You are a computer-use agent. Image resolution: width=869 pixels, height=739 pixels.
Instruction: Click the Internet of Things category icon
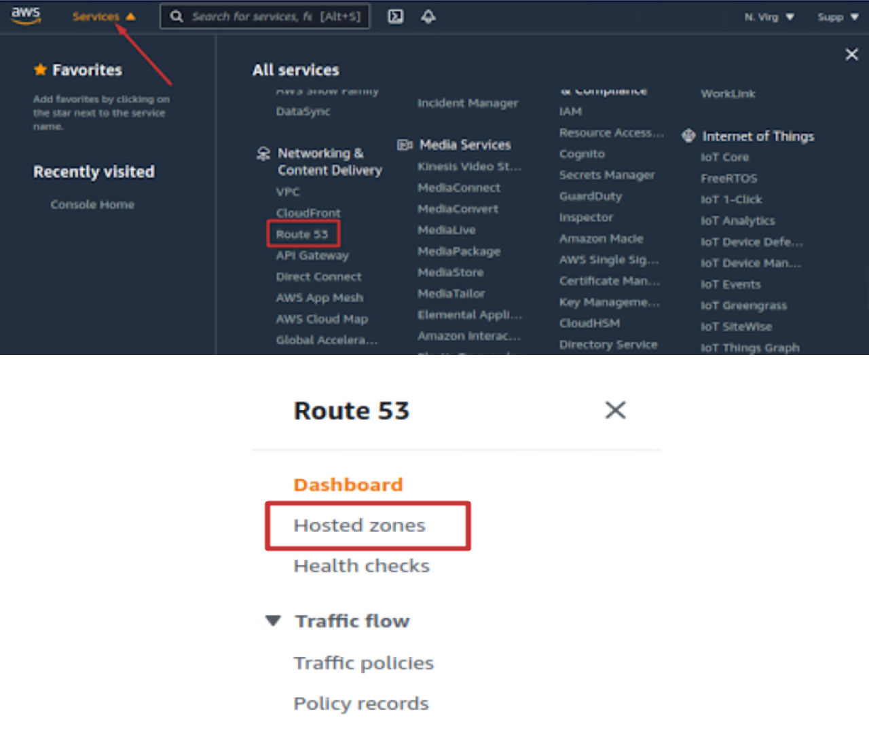click(688, 136)
